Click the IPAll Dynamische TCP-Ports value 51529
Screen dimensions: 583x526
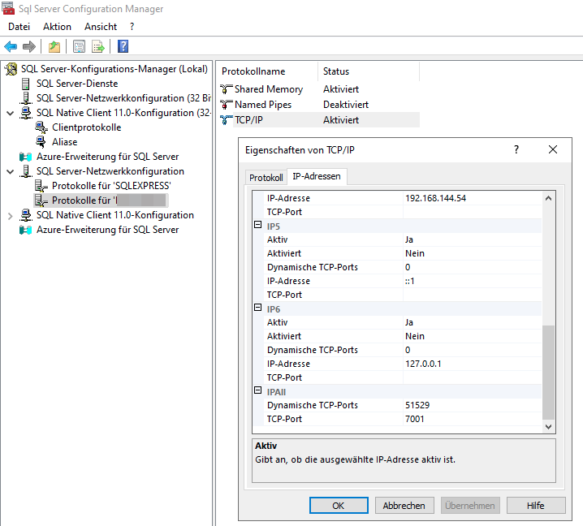pos(417,405)
